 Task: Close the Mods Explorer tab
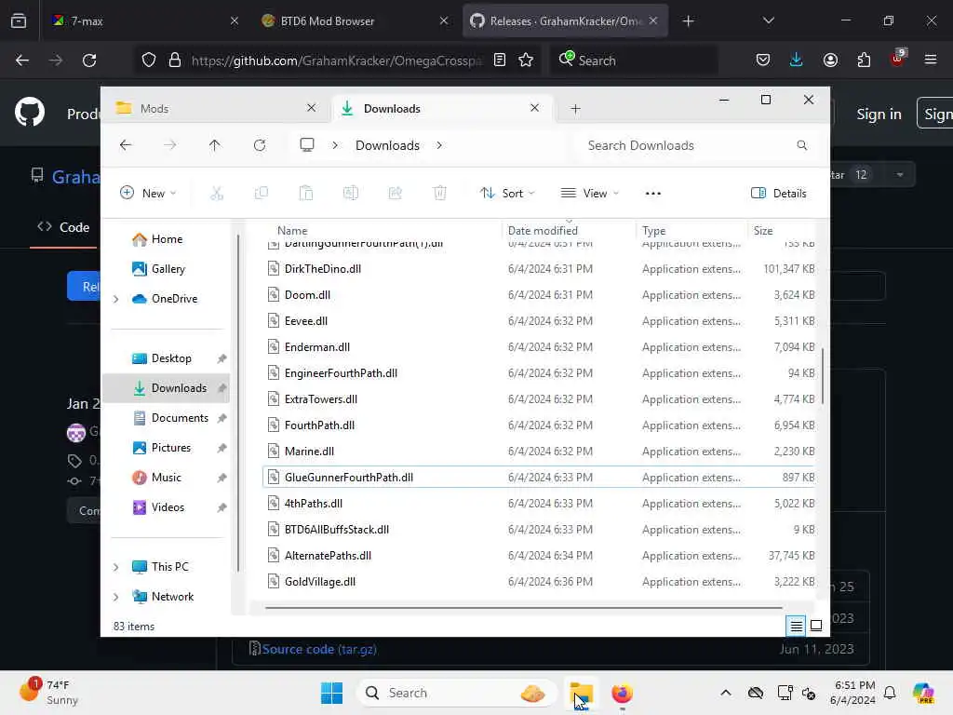[x=311, y=108]
